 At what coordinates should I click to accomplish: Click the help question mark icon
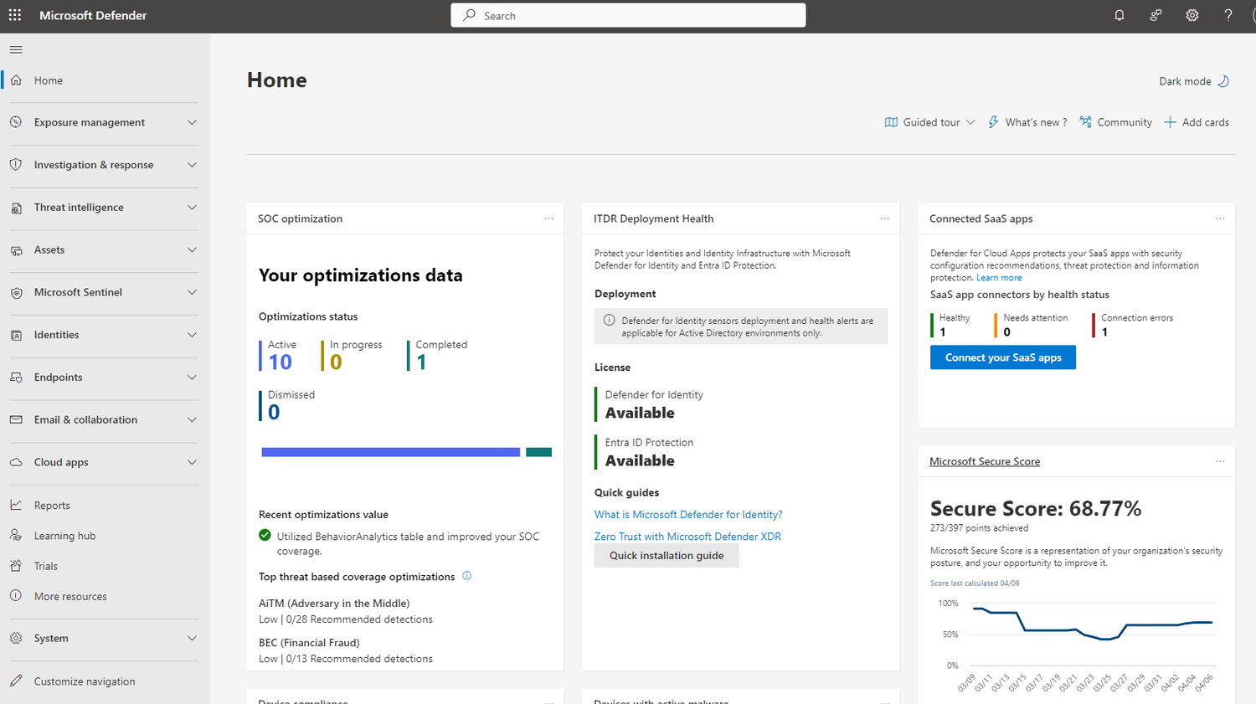coord(1228,15)
